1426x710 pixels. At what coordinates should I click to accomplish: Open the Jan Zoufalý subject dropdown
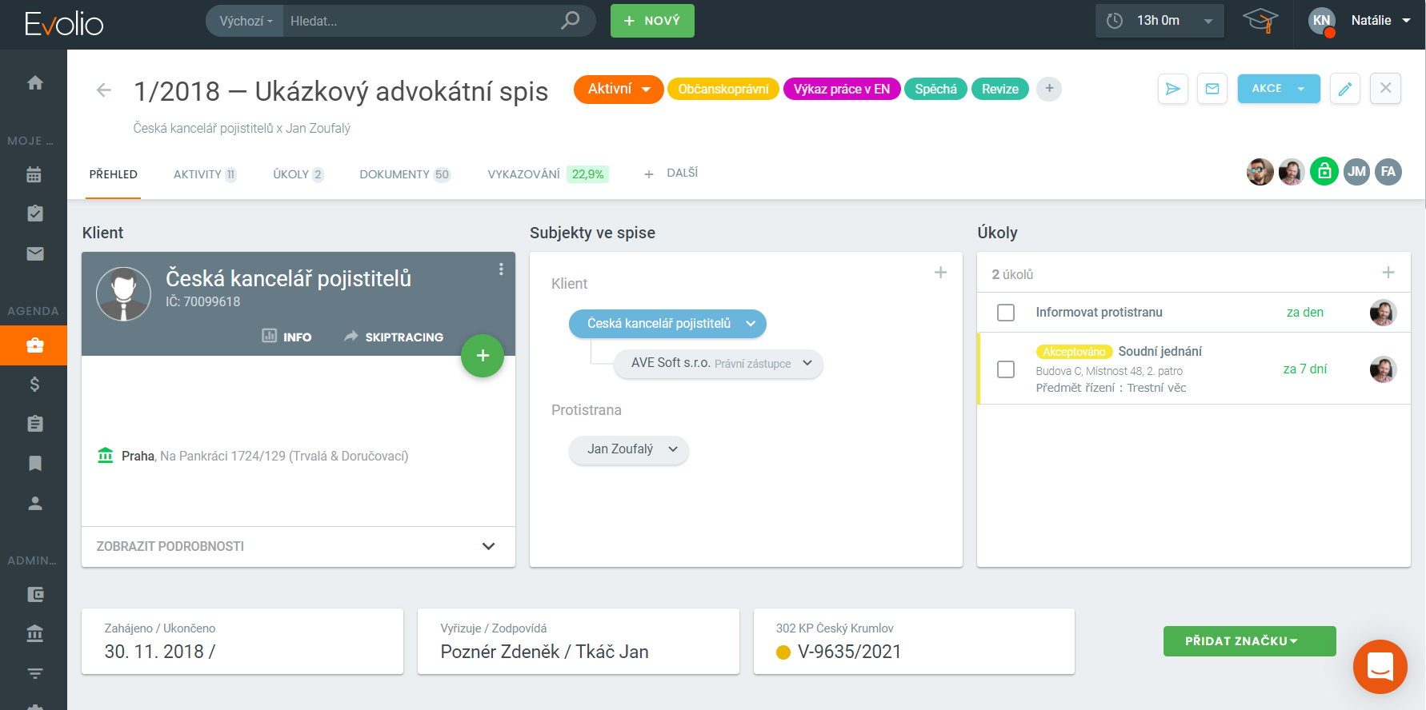628,449
